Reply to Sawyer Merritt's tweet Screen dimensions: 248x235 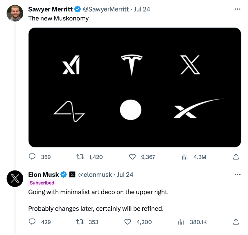click(32, 157)
